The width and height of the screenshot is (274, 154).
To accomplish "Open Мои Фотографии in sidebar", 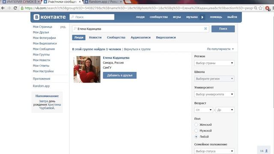I will click(x=44, y=38).
